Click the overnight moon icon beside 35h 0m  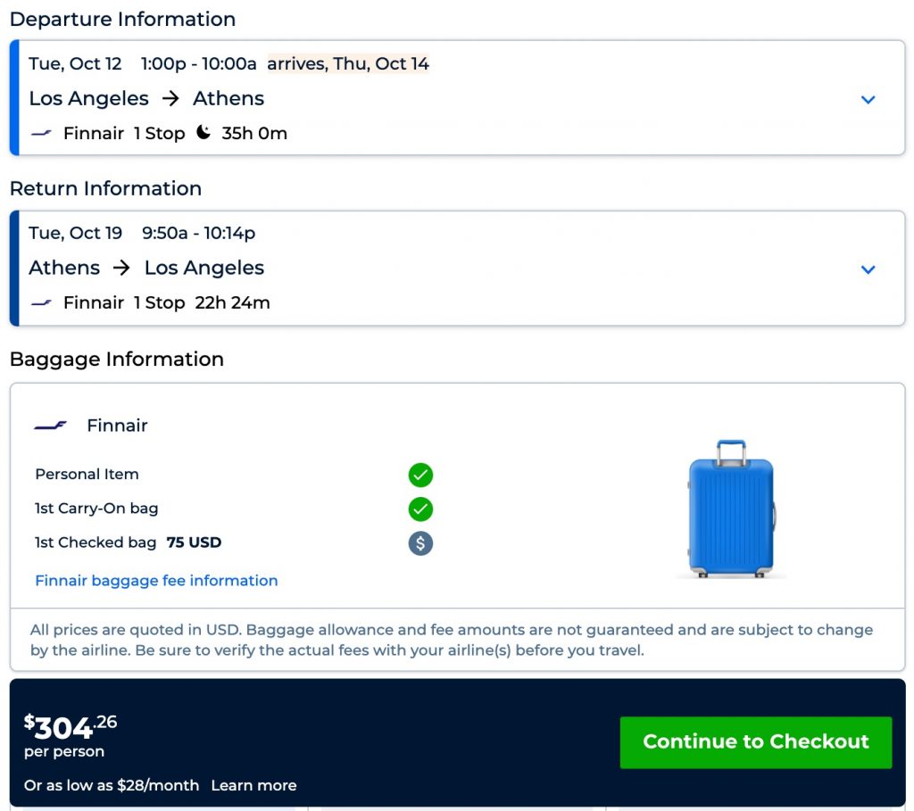[x=204, y=133]
